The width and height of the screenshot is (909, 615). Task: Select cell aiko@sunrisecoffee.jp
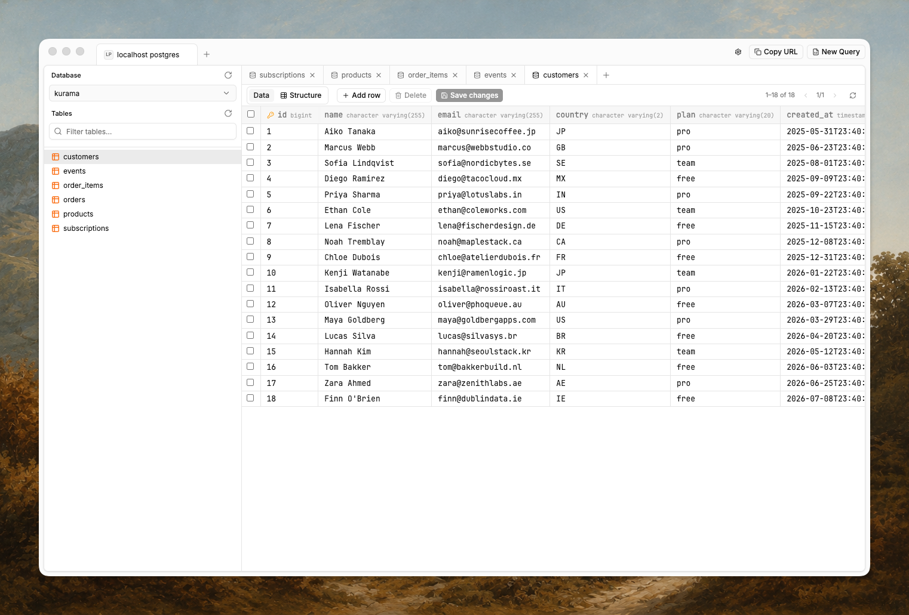pos(490,132)
